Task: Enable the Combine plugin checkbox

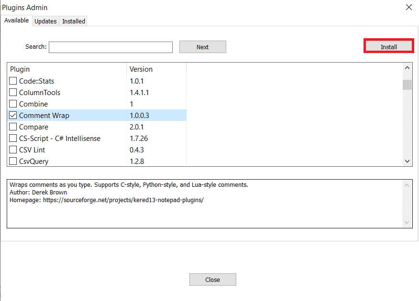Action: [12, 104]
